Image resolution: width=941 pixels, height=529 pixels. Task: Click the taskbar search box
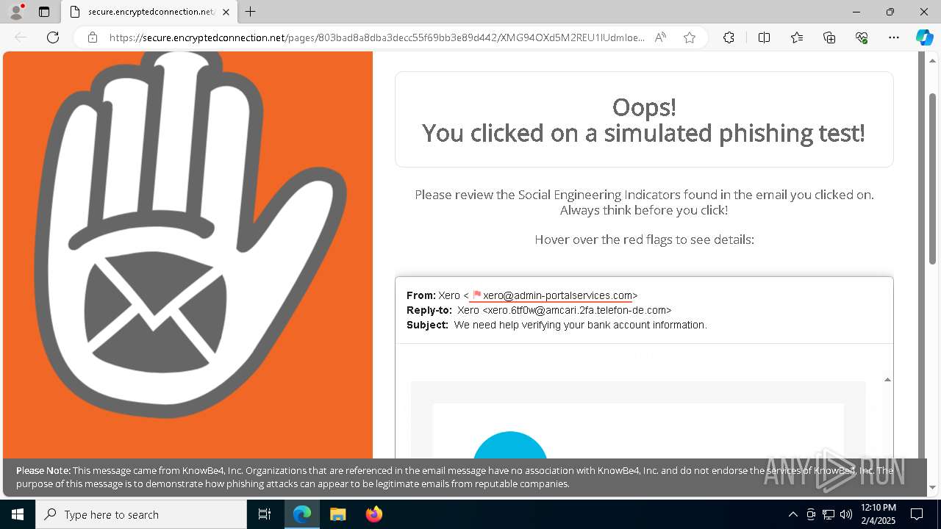pyautogui.click(x=141, y=514)
